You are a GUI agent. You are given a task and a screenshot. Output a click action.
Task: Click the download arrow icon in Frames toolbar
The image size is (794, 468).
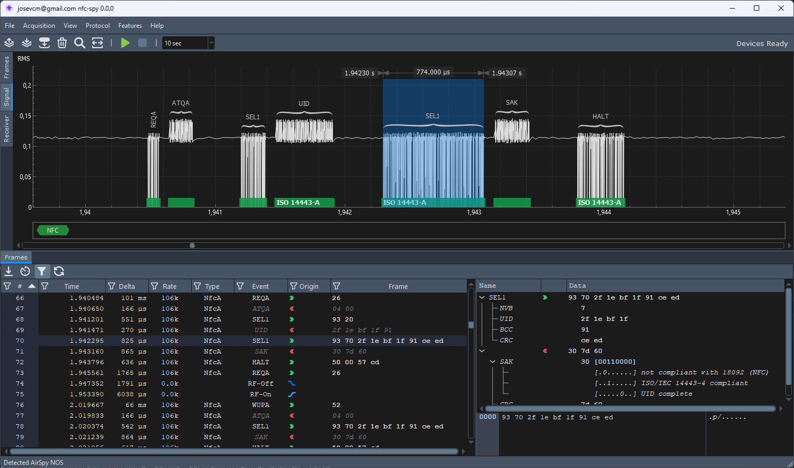[x=9, y=271]
